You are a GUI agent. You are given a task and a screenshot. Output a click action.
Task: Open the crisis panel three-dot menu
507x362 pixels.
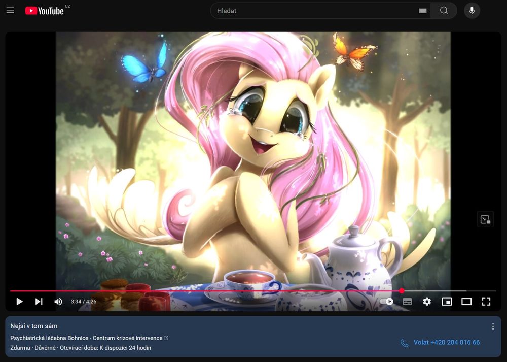tap(493, 326)
